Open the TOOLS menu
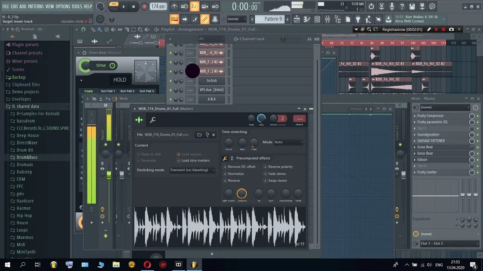 tap(77, 6)
